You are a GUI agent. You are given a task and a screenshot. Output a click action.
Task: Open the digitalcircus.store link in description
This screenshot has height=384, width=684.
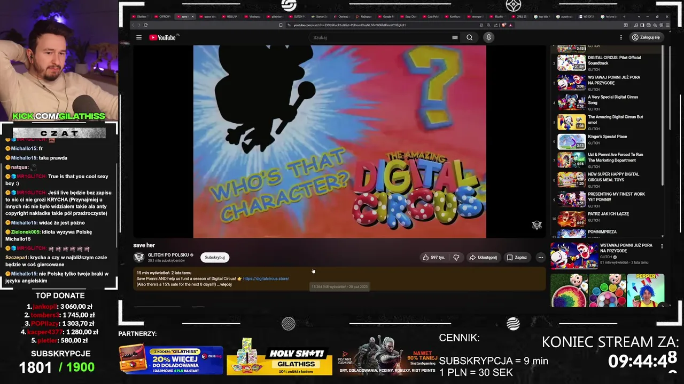click(x=266, y=278)
